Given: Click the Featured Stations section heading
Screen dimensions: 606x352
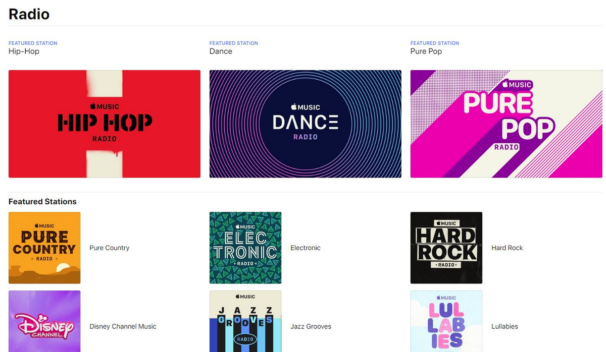Looking at the screenshot, I should 42,201.
